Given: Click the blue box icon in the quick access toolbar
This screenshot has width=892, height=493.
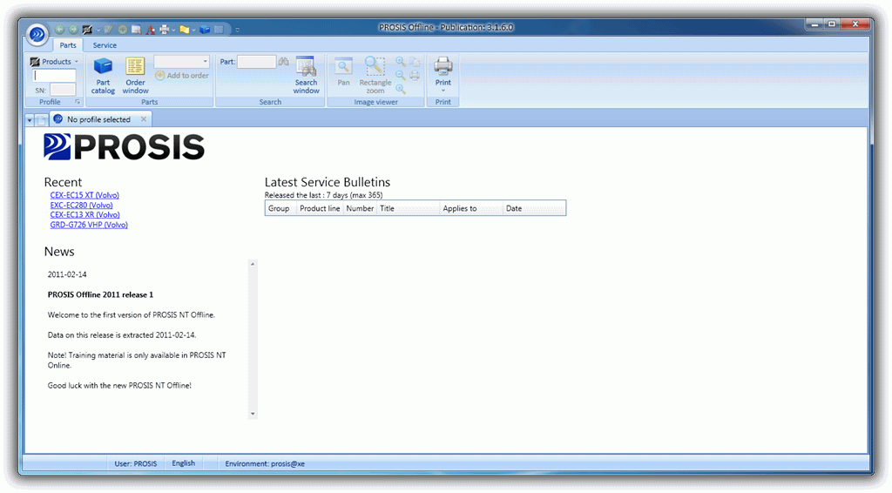Looking at the screenshot, I should [205, 30].
